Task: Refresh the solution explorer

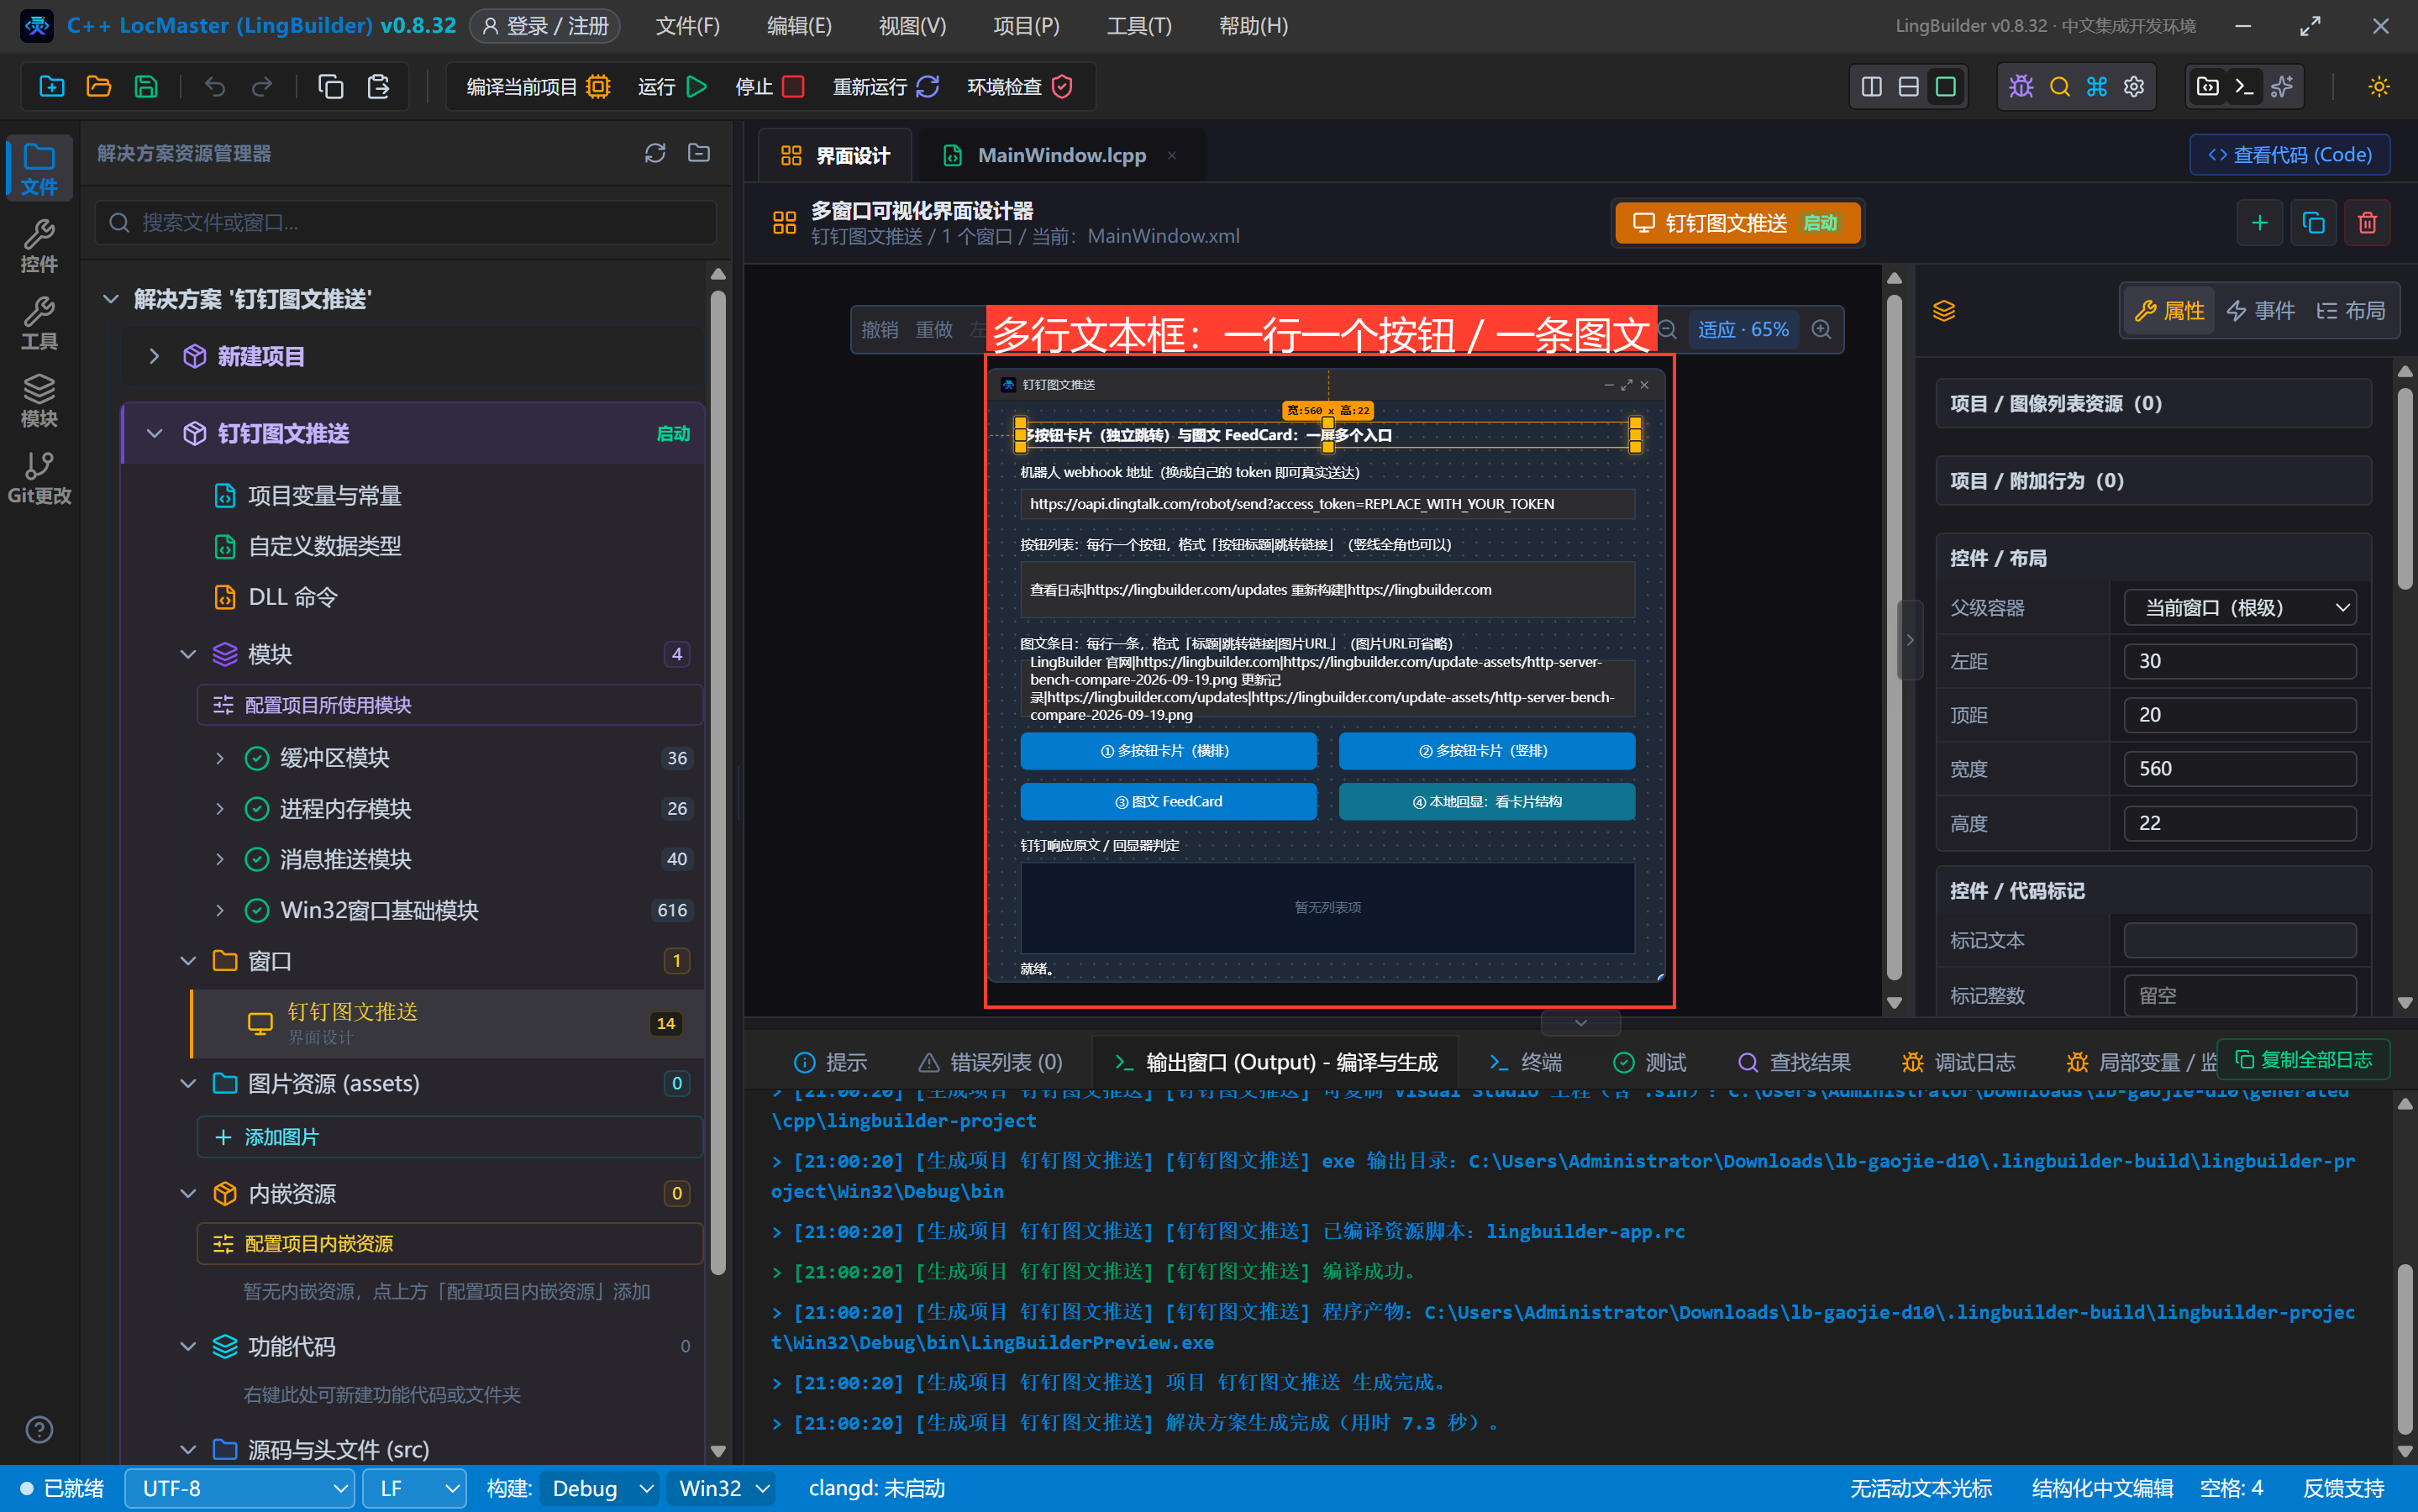Action: click(x=655, y=153)
